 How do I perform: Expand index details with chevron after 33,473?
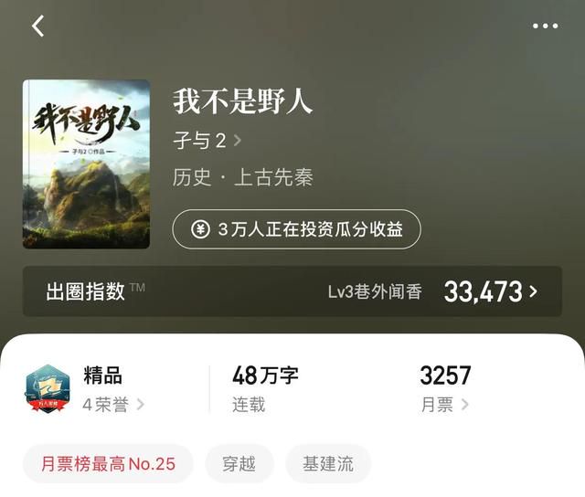534,291
